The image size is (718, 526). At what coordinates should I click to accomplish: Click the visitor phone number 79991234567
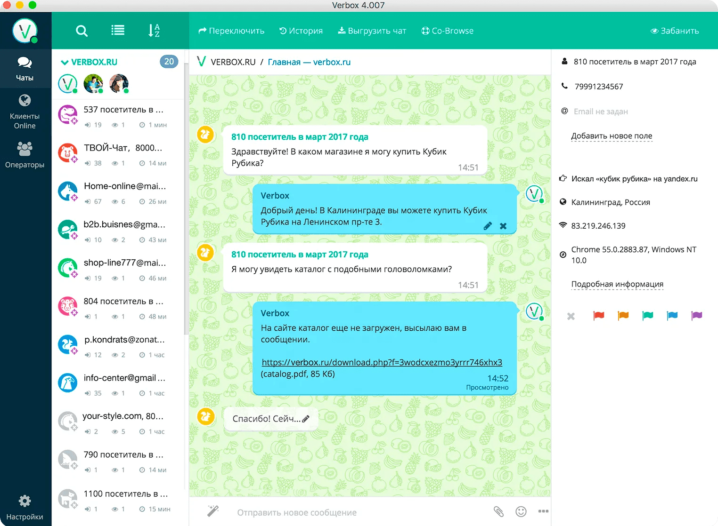[x=599, y=87]
